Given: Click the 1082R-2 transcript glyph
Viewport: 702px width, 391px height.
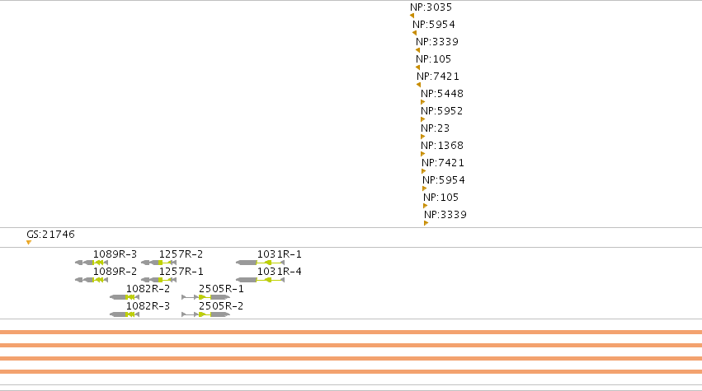Looking at the screenshot, I should [125, 297].
